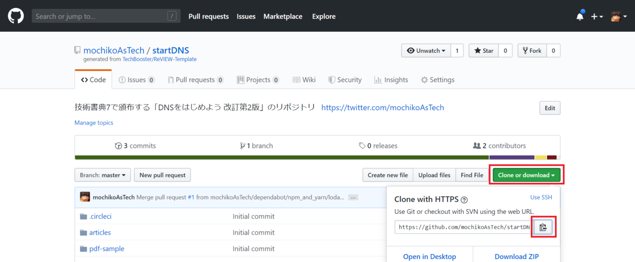Viewport: 635px width, 262px height.
Task: Switch to the repository Issues tab
Action: [137, 80]
